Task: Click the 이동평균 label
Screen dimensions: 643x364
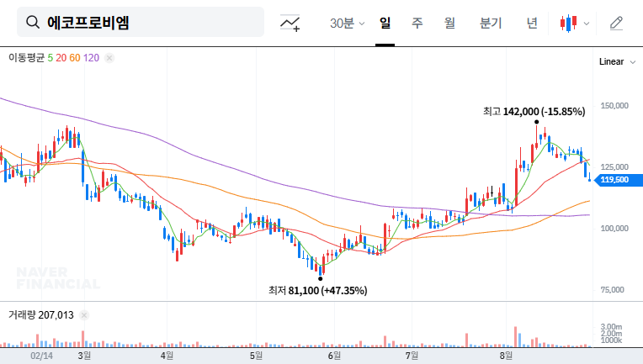Action: (26, 58)
